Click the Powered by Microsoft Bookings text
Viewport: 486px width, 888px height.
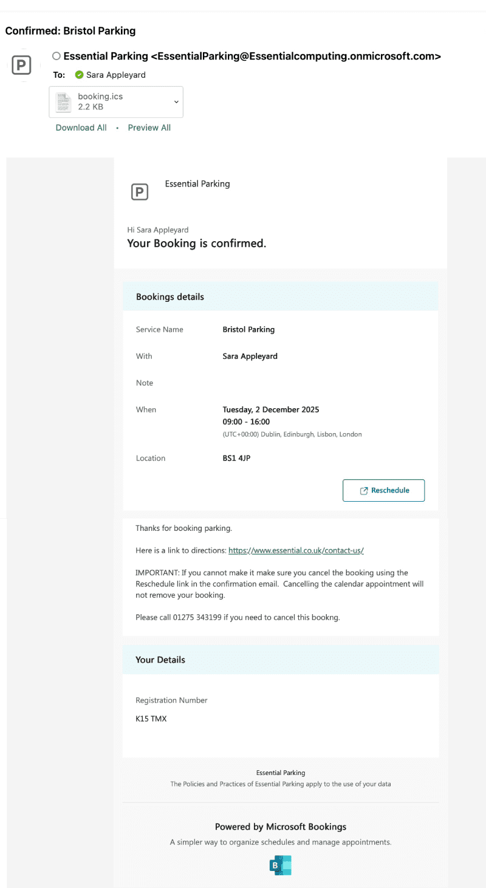(x=281, y=827)
